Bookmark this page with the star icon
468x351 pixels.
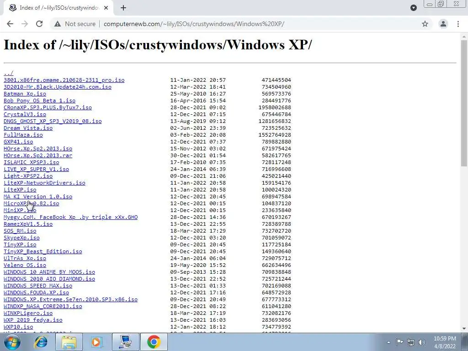pyautogui.click(x=425, y=24)
